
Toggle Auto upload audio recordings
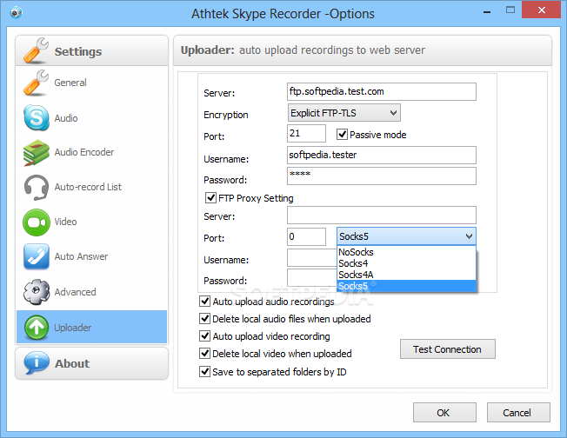click(x=204, y=301)
